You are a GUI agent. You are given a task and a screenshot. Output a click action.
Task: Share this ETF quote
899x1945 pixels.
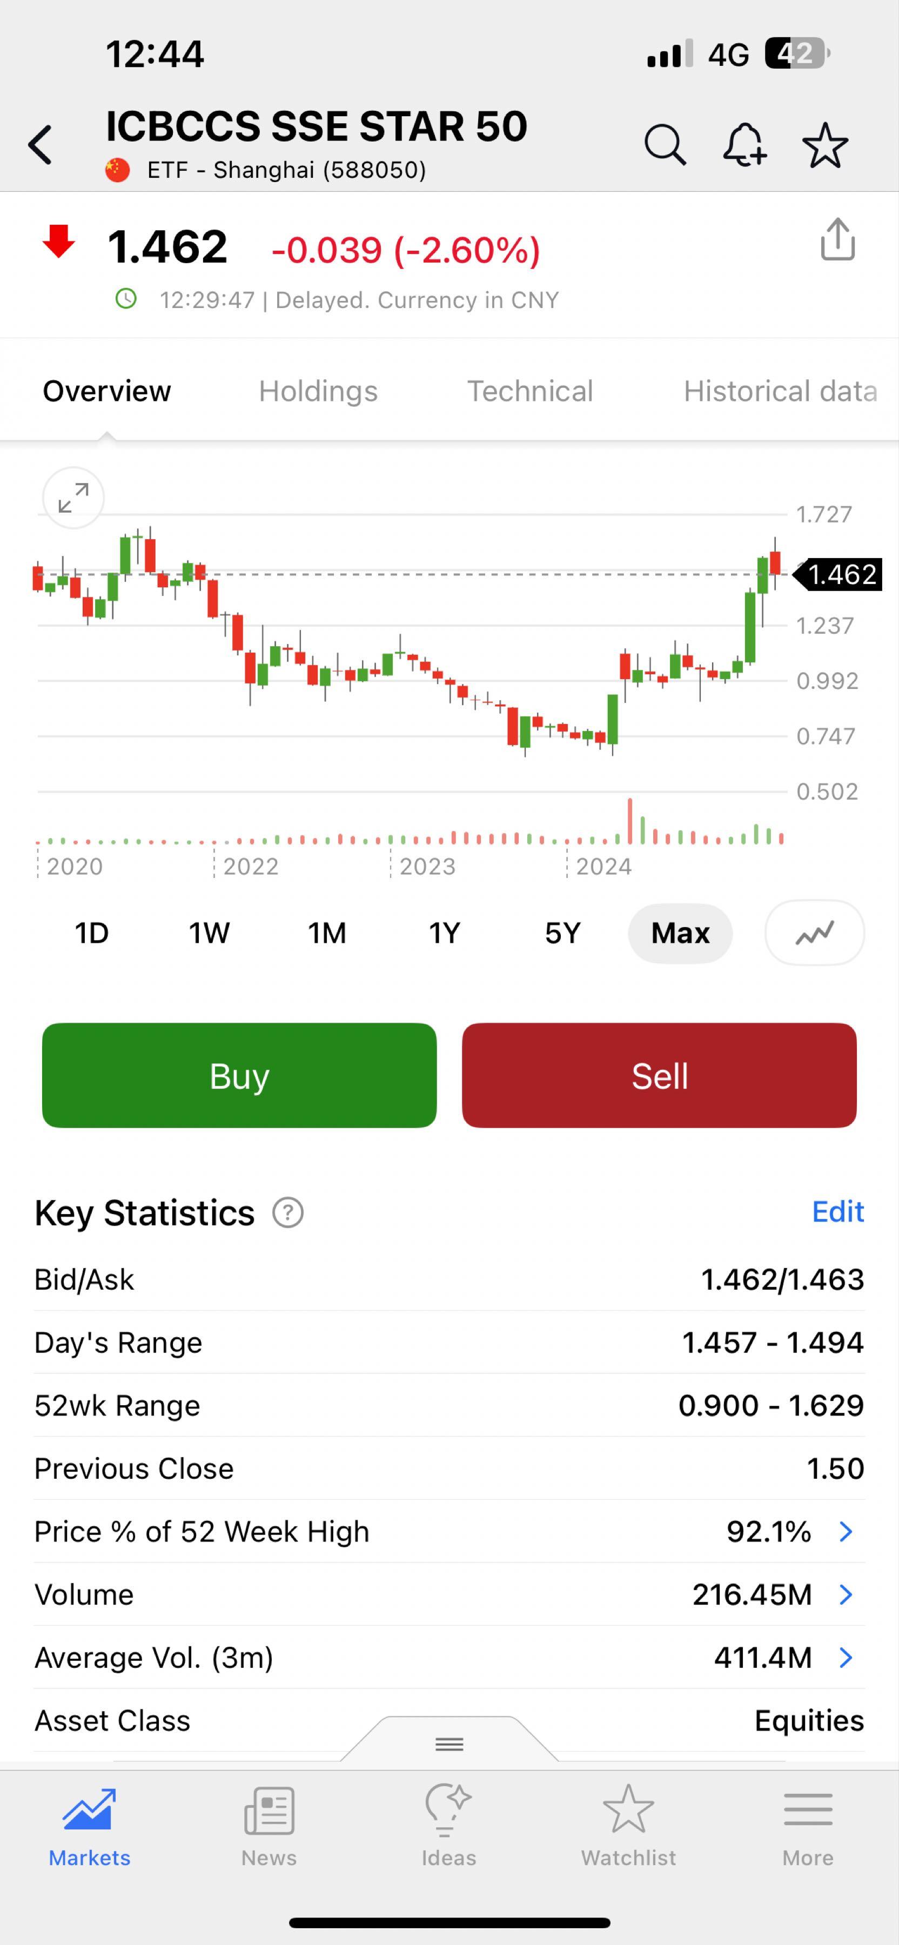pyautogui.click(x=837, y=240)
